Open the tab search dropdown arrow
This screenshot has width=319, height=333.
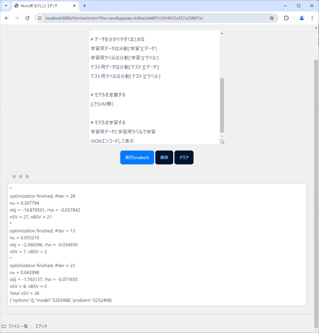click(6, 6)
